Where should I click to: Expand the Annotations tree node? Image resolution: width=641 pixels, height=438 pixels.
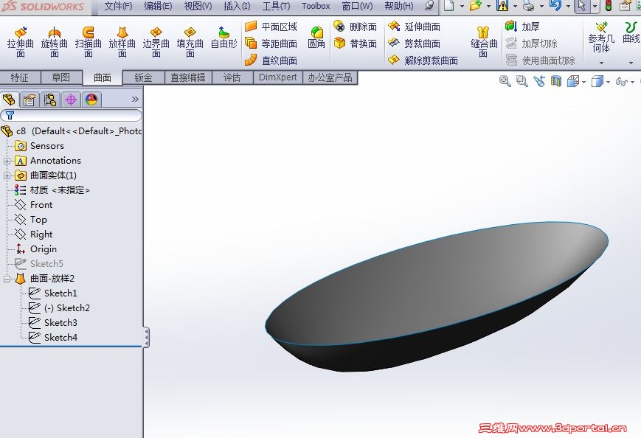(x=7, y=161)
